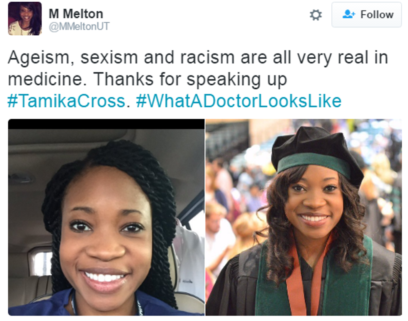Open the gear settings icon on the tweet
Viewport: 408px width, 321px height.
point(316,15)
